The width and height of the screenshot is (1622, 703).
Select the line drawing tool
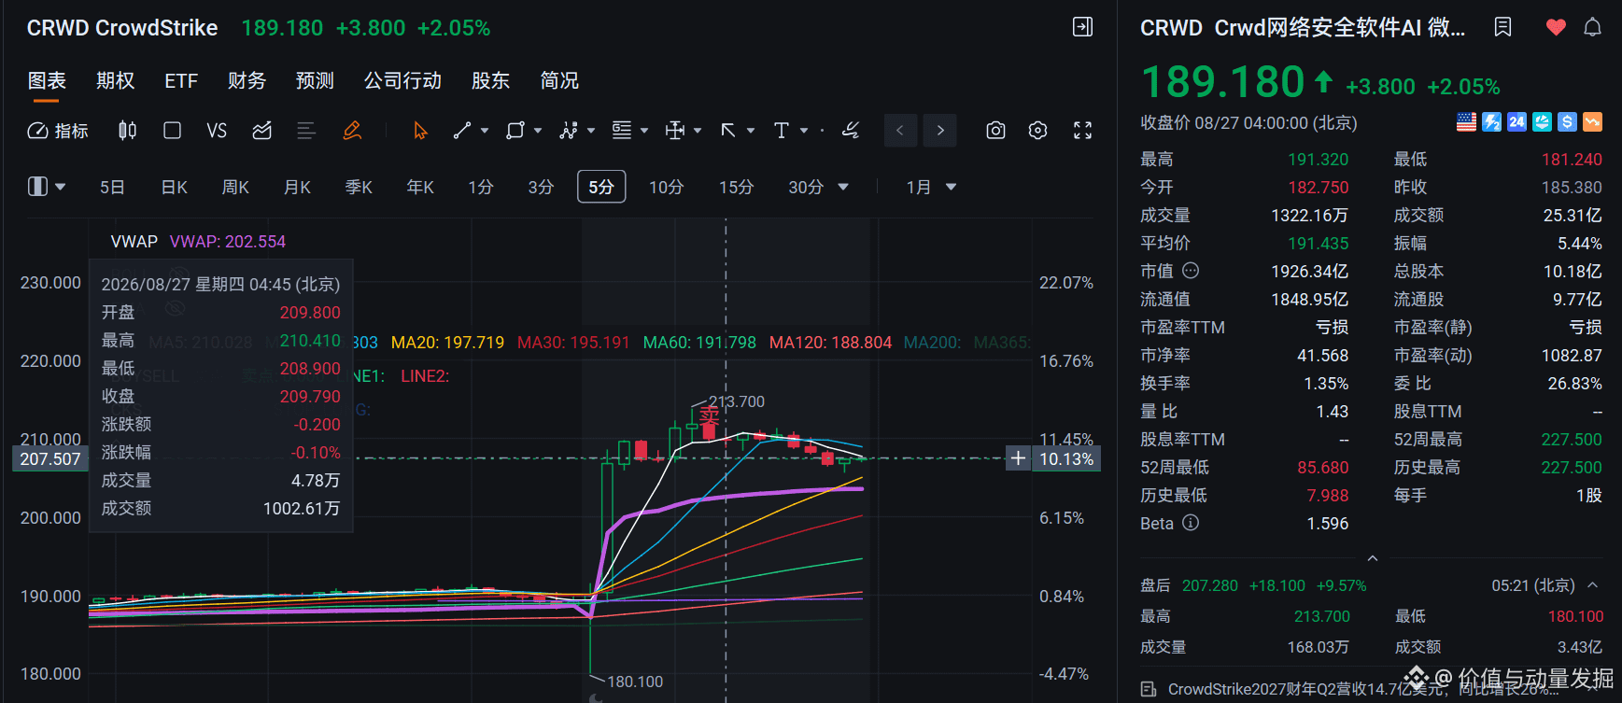[x=462, y=131]
